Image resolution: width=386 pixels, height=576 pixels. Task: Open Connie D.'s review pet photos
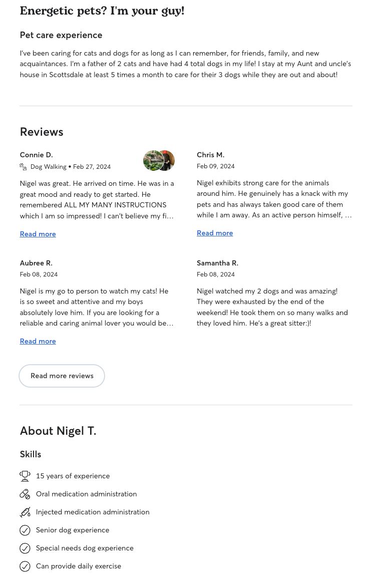[159, 161]
